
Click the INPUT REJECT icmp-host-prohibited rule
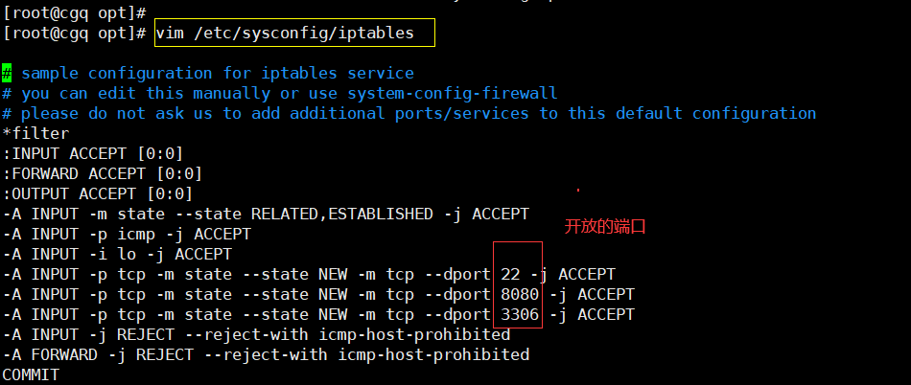point(256,334)
